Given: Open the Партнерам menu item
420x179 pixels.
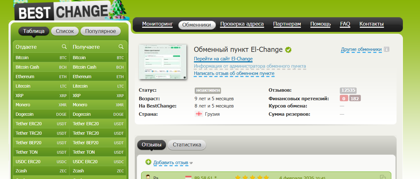Looking at the screenshot, I should coord(287,24).
